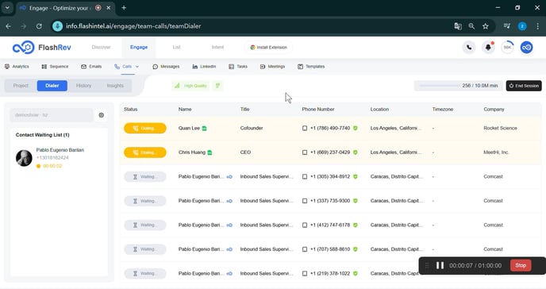Screen dimensions: 546x289
Task: Open the Engage tab
Action: [x=139, y=47]
